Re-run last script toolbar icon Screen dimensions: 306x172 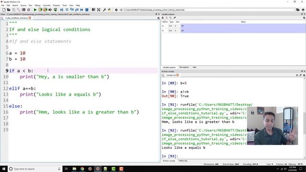(x=55, y=10)
